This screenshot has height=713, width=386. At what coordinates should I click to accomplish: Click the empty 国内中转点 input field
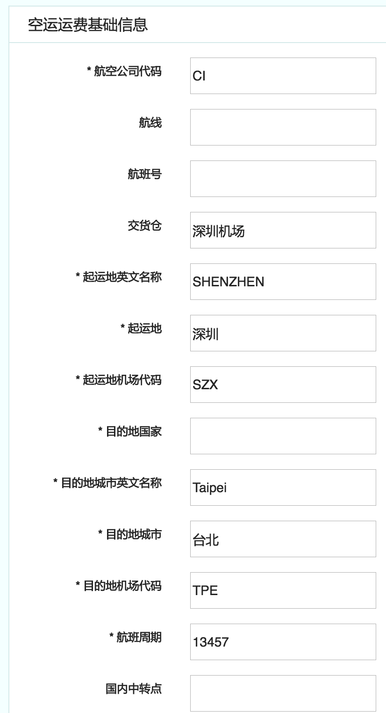click(283, 693)
